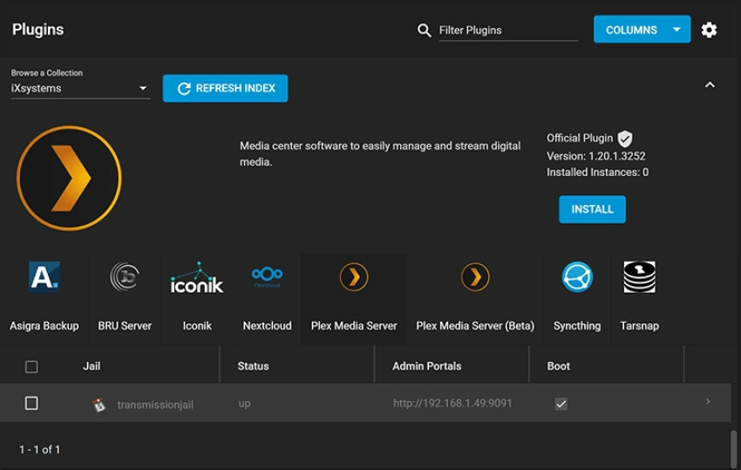
Task: Open the COLUMNS dropdown arrow
Action: point(676,30)
